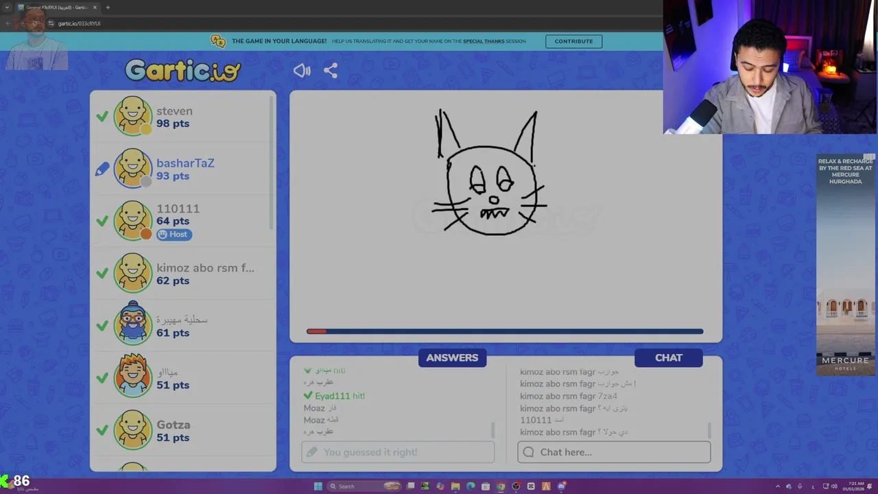Open Task View on the taskbar

(x=410, y=486)
